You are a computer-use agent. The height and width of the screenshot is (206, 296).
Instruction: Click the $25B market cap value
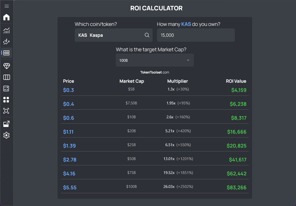(131, 145)
